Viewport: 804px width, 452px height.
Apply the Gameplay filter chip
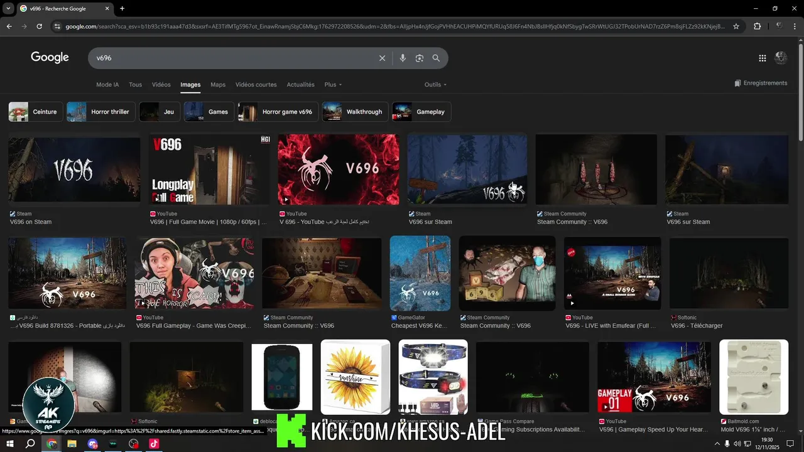coord(421,112)
